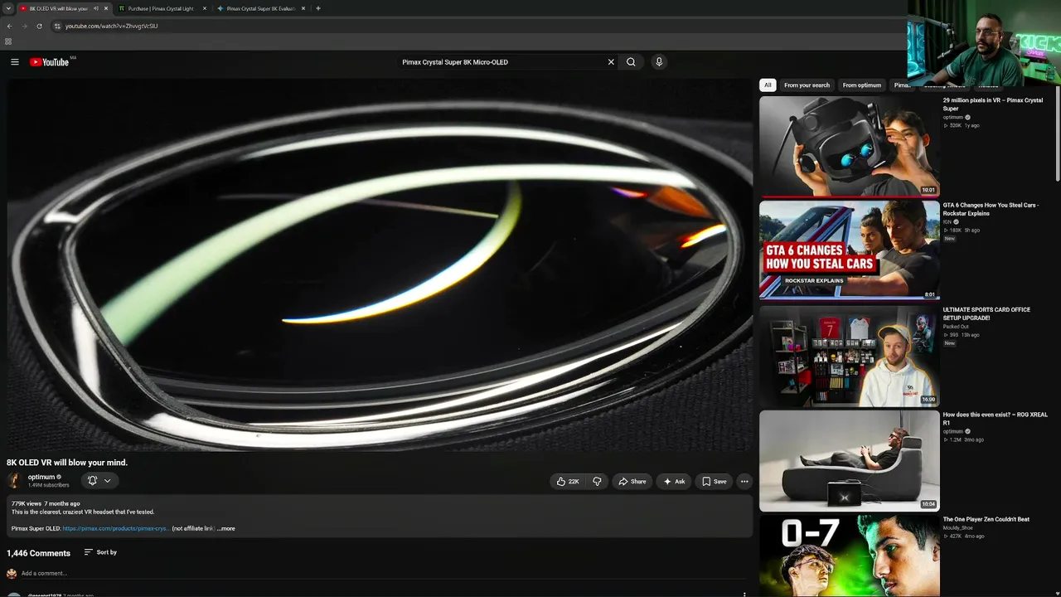The height and width of the screenshot is (597, 1061).
Task: Open the GTA 6 Changes video thumbnail
Action: click(849, 250)
